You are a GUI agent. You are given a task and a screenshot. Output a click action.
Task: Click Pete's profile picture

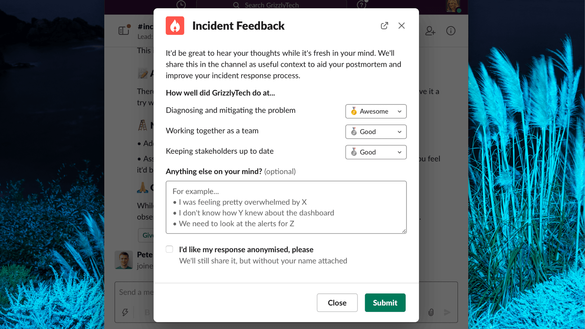coord(124,260)
